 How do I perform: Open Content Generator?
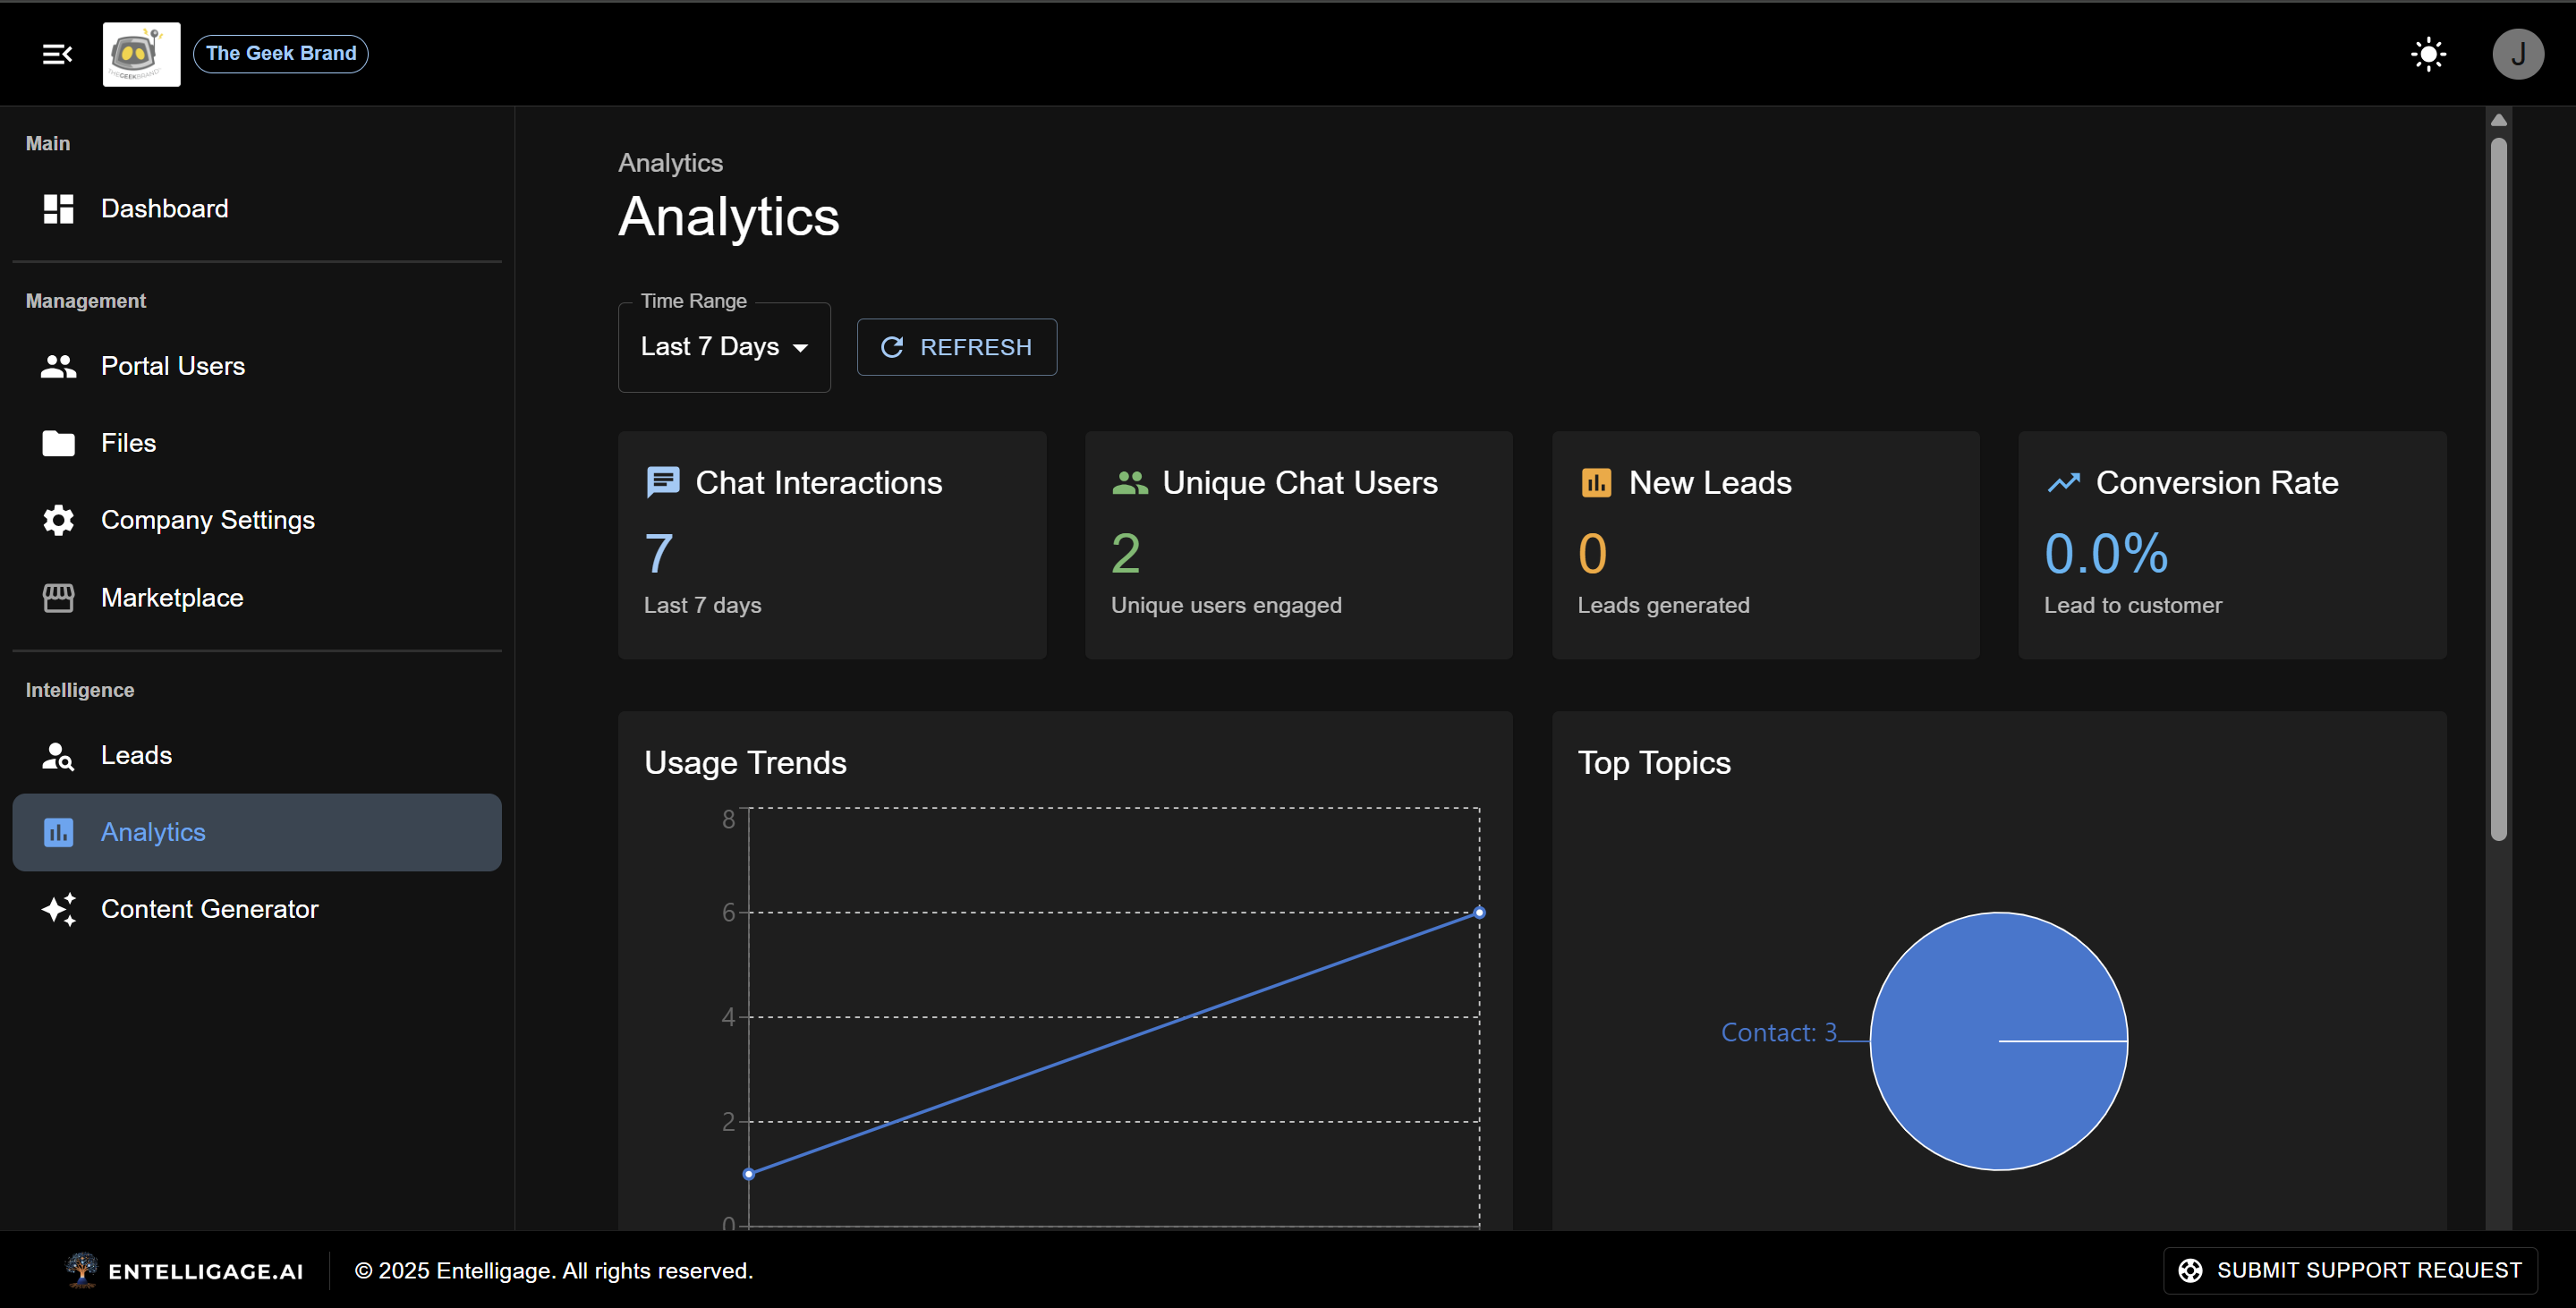pos(257,909)
